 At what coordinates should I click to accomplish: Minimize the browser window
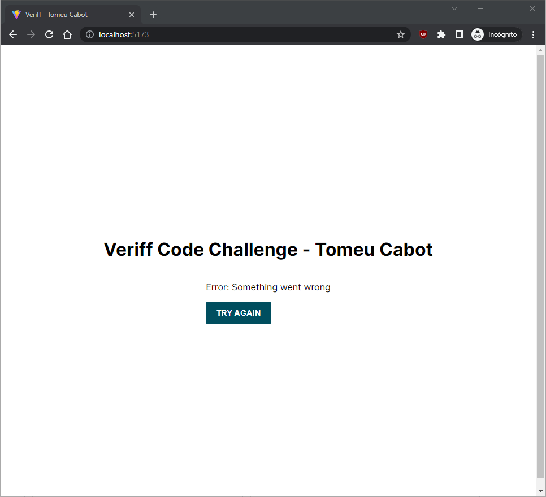[x=480, y=8]
